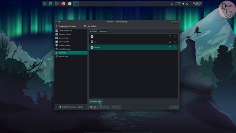Expand hidden system tray icons

[x=191, y=4]
